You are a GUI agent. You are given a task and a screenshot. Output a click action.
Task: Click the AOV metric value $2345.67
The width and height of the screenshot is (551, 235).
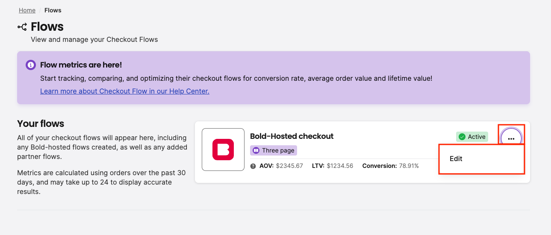click(x=289, y=166)
